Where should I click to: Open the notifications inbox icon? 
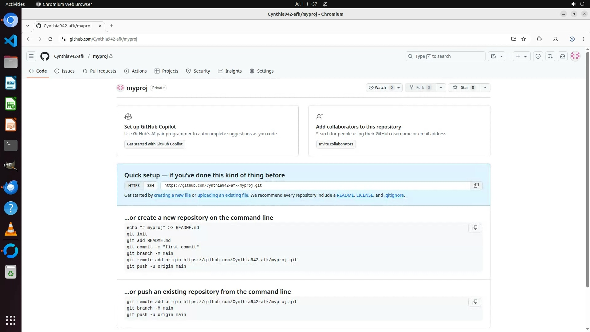point(562,56)
